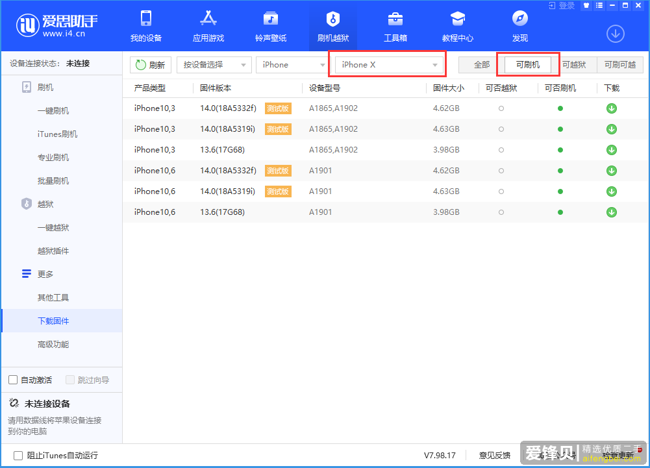Open the list menu icon in title bar

coord(599,5)
